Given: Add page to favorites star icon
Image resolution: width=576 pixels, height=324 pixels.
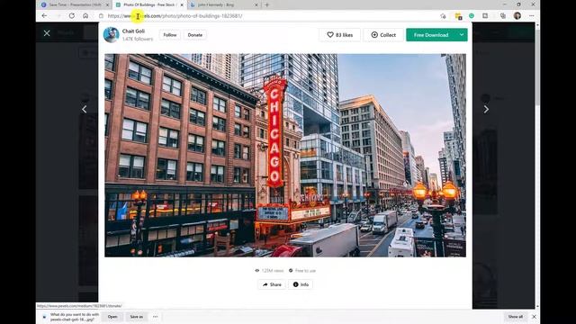Looking at the screenshot, I should (x=443, y=16).
